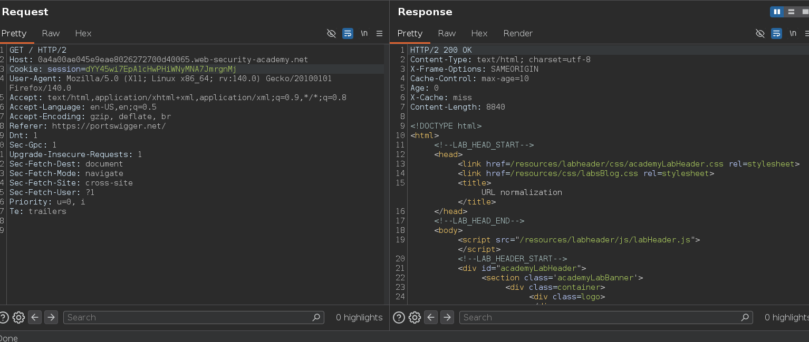Go to previous match in Response search
809x342 pixels.
[431, 317]
